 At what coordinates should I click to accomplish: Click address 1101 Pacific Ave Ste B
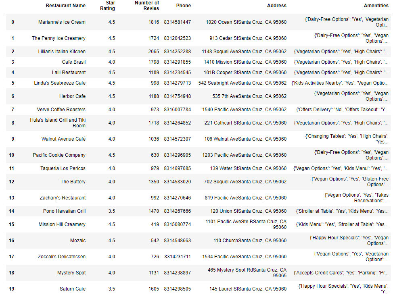click(246, 224)
